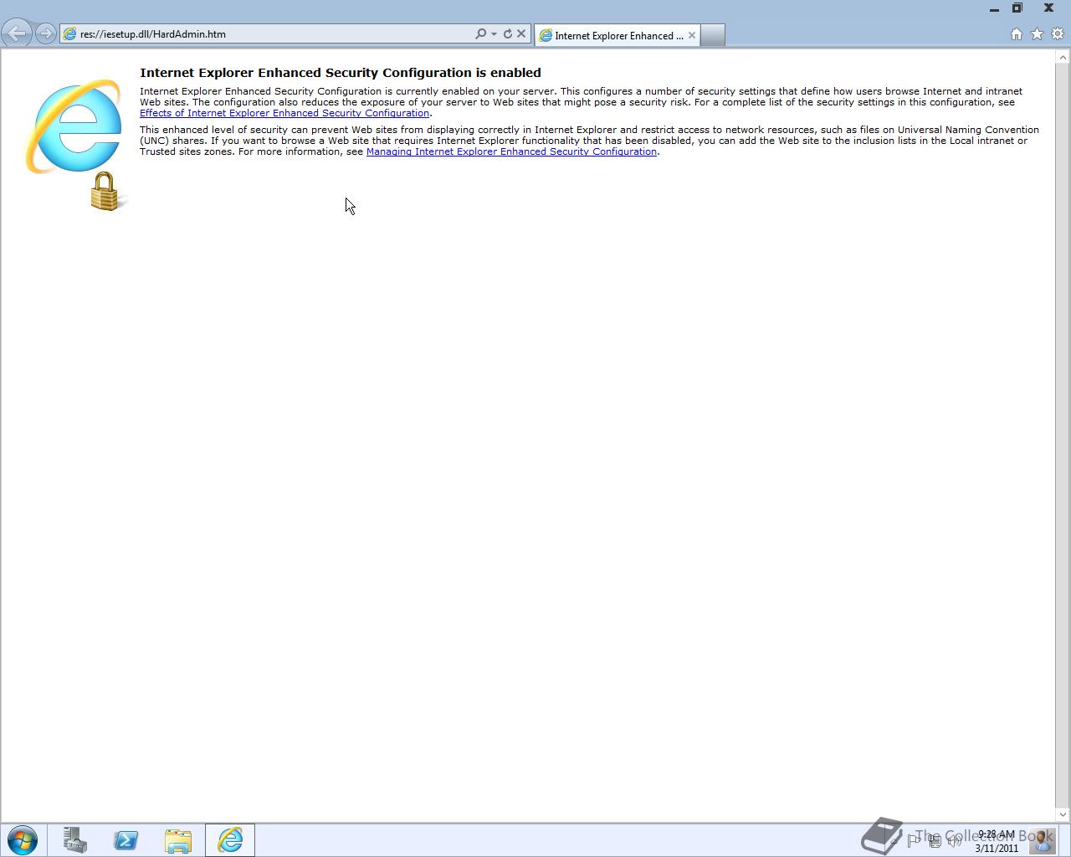Go to the Home page icon

(x=1016, y=34)
